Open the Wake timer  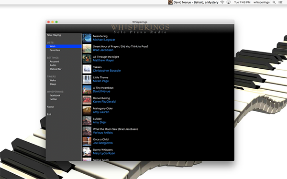53,80
